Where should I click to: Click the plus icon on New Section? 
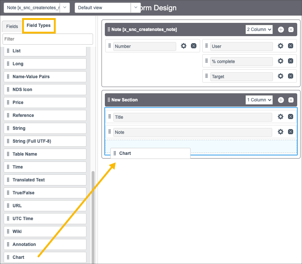coord(281,100)
